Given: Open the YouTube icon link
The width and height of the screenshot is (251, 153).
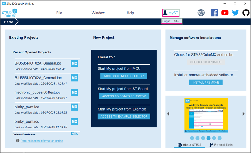Looking at the screenshot, I should coord(225,13).
